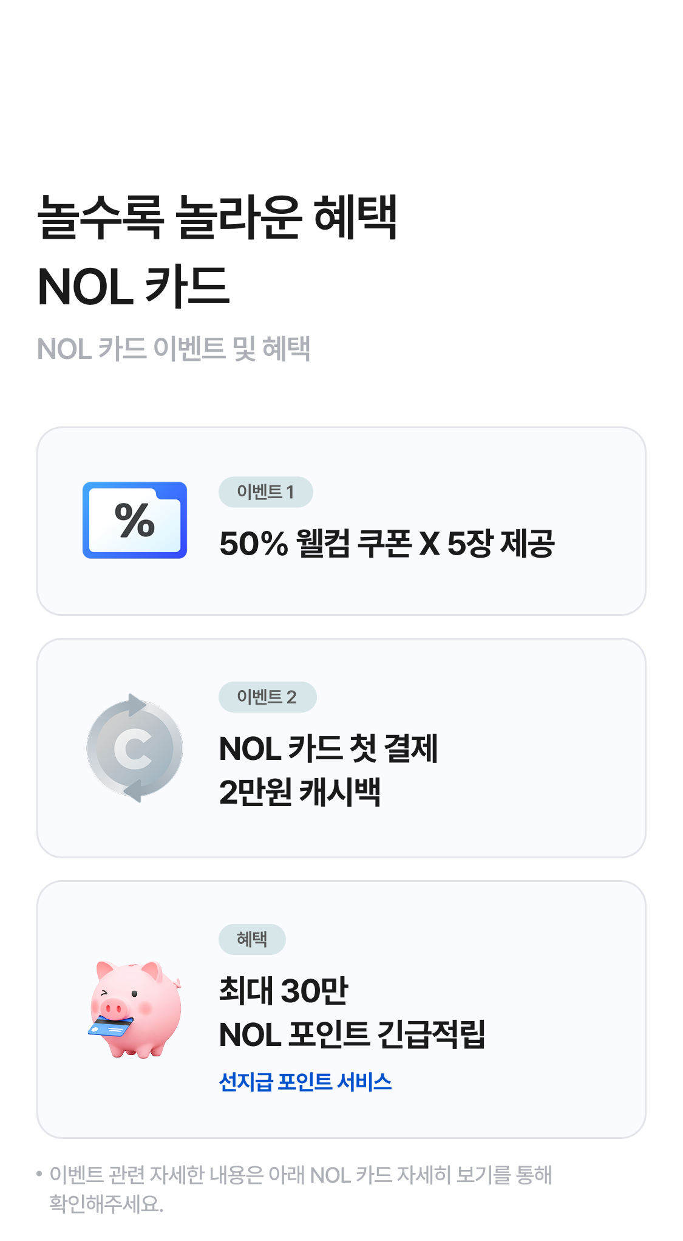This screenshot has width=683, height=1241.
Task: Tap the percent coupon icon
Action: pyautogui.click(x=135, y=520)
